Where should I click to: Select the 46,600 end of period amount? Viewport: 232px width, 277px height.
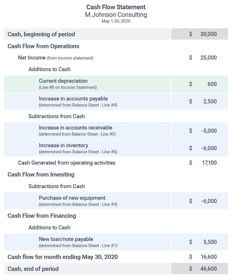click(208, 269)
